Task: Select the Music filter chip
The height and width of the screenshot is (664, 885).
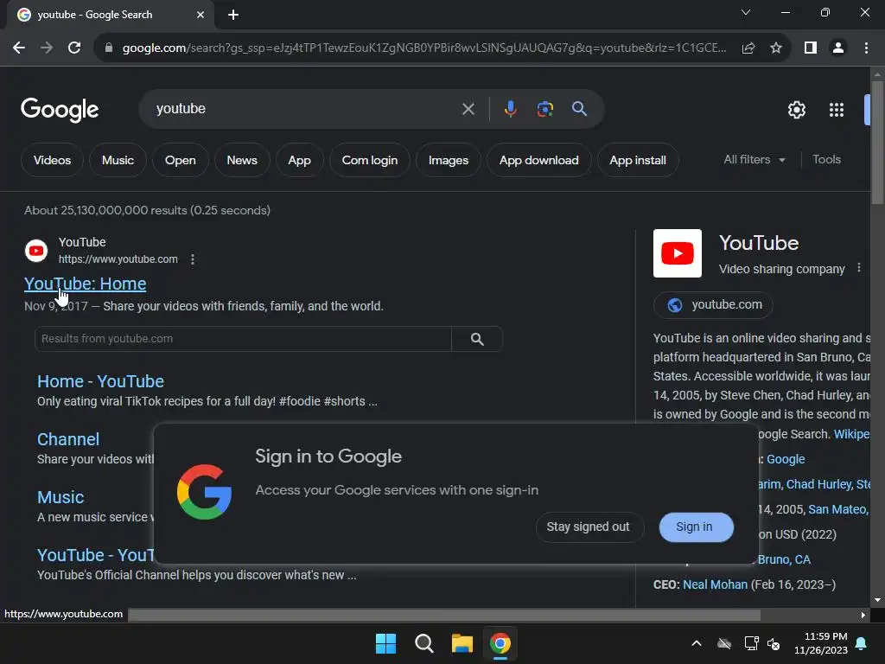Action: point(118,160)
